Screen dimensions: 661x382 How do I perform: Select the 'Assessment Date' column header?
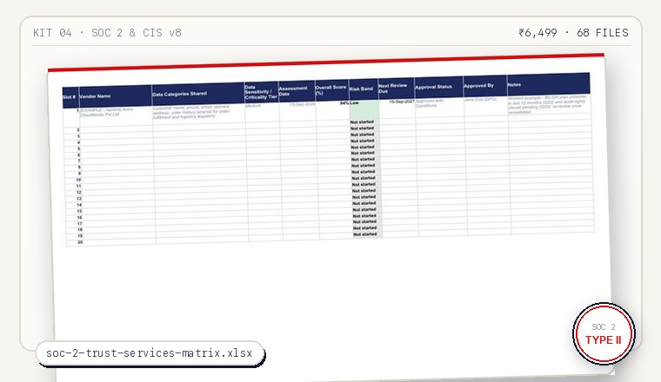(297, 91)
